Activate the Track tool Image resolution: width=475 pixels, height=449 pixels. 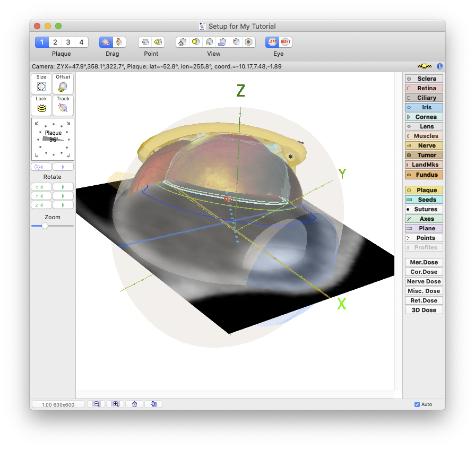coord(63,106)
